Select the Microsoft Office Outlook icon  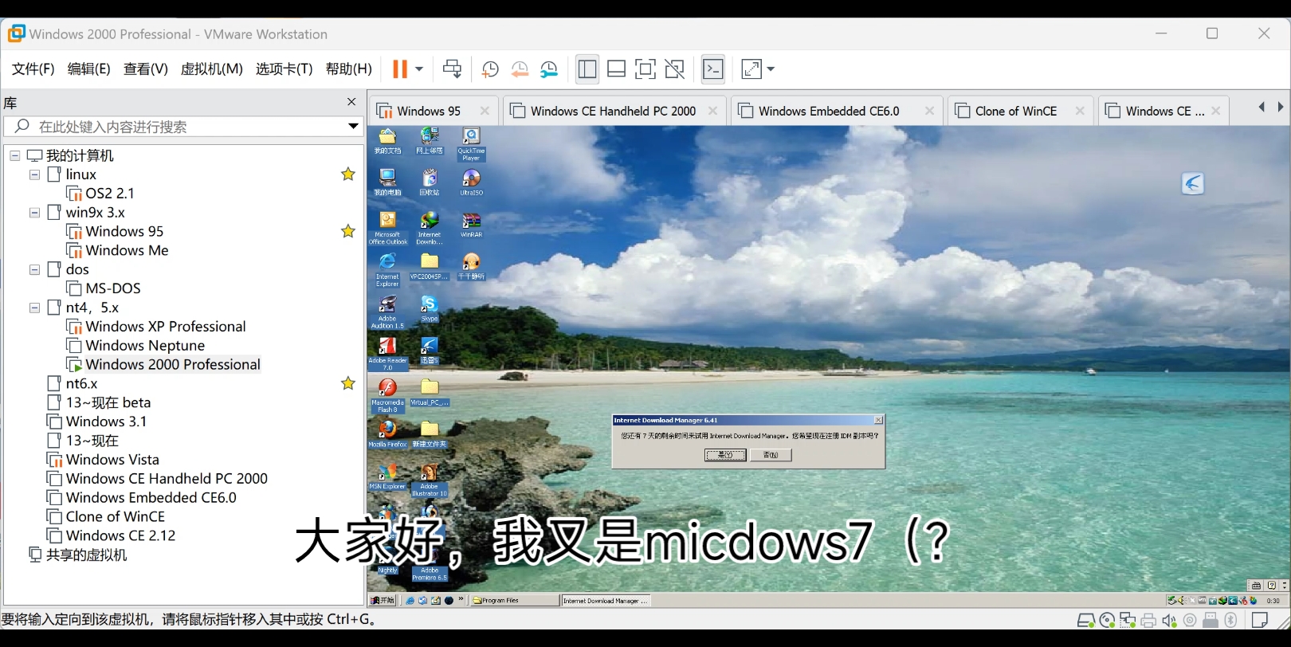pyautogui.click(x=387, y=228)
